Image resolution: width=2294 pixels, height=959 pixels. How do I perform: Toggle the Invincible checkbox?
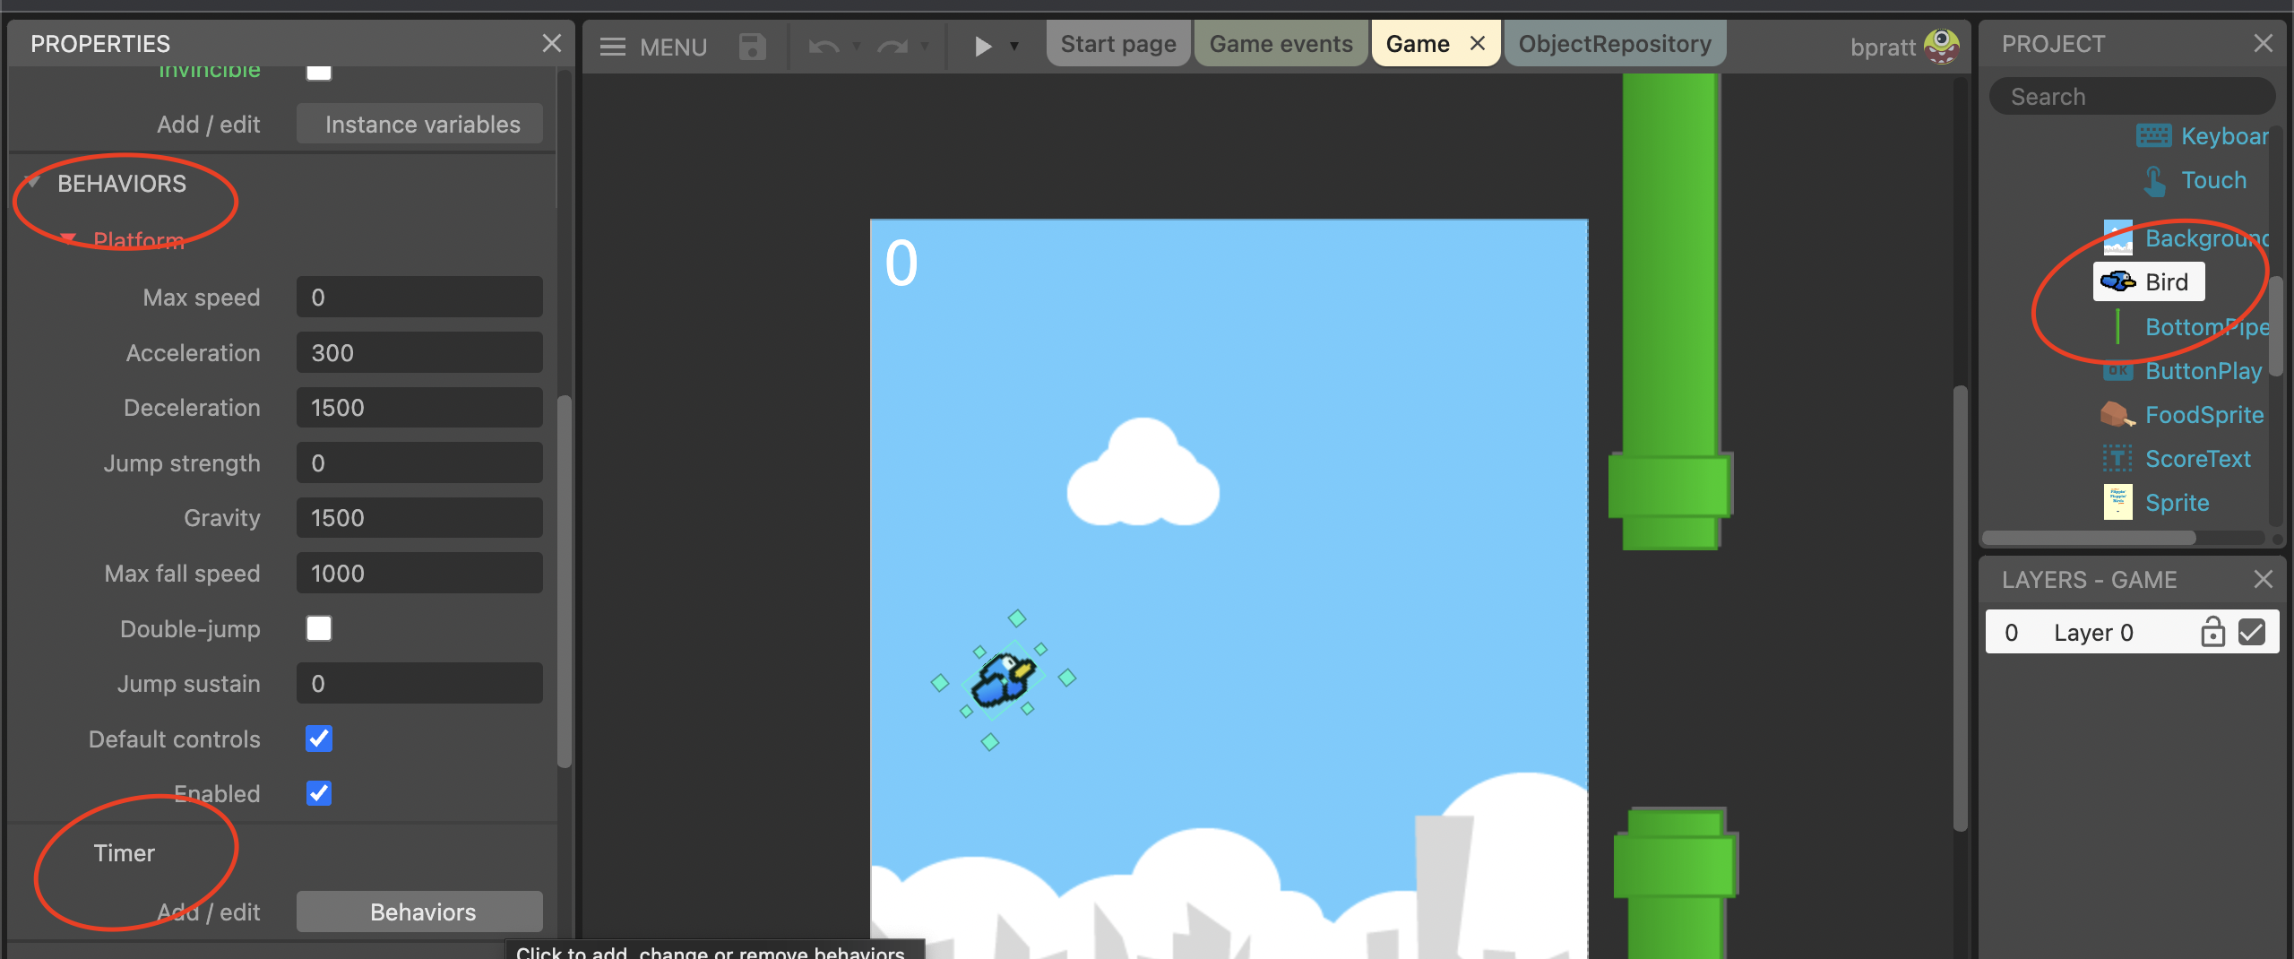click(319, 72)
